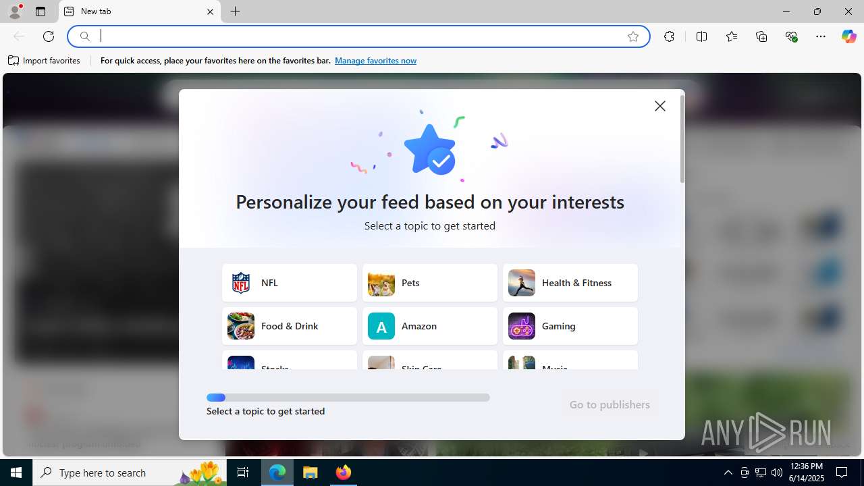Open File Explorer on taskbar
Screen dimensions: 864x486
click(x=310, y=473)
